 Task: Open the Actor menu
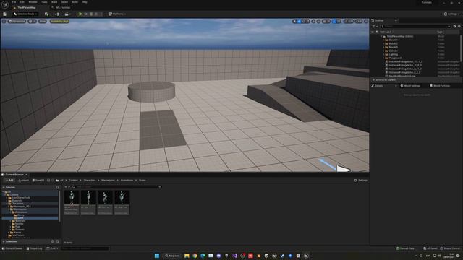click(75, 2)
